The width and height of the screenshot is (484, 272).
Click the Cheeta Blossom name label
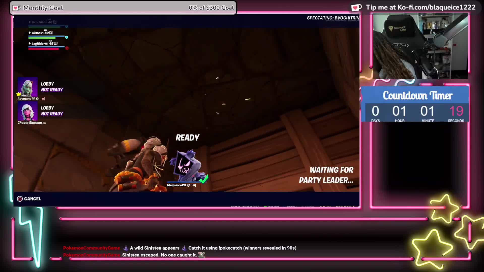tap(30, 123)
